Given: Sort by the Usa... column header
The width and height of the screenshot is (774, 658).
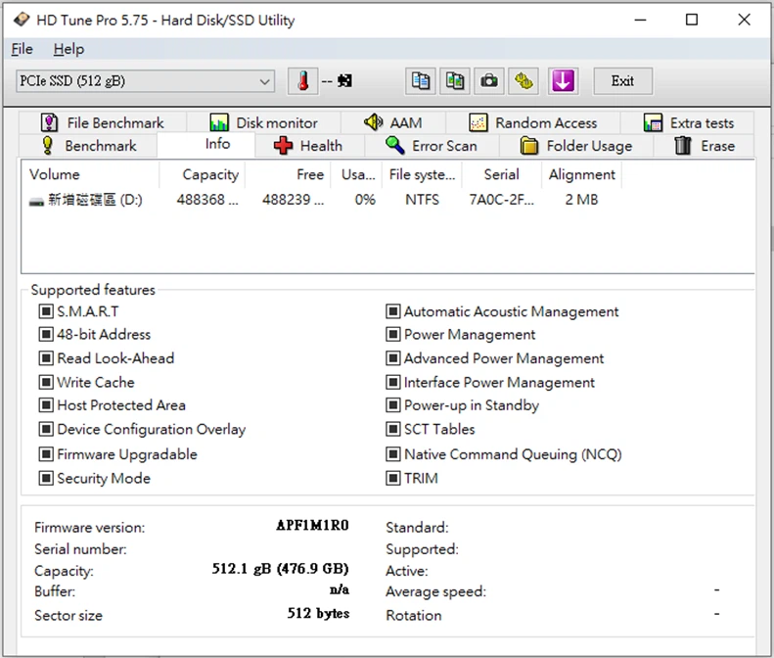Looking at the screenshot, I should click(356, 174).
